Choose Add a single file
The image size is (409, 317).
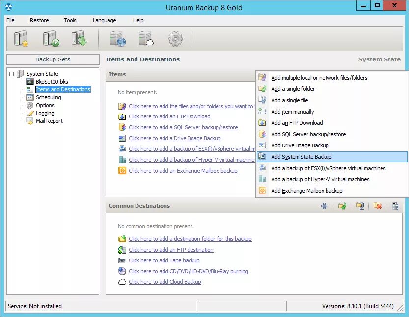[332, 100]
